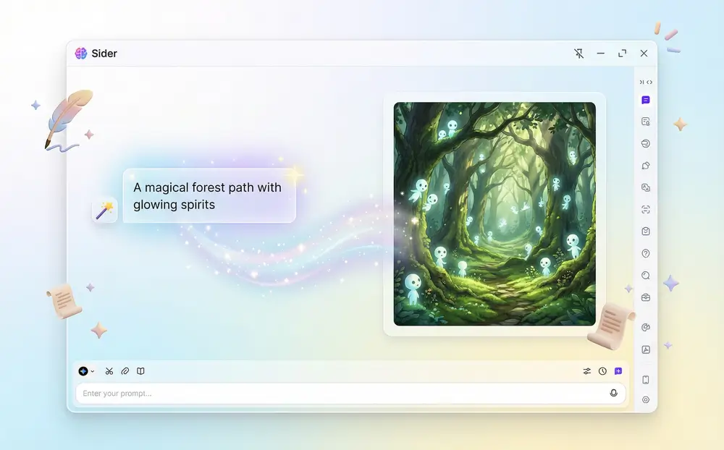Click the scissors screenshot tool
The width and height of the screenshot is (724, 450).
[x=109, y=371]
